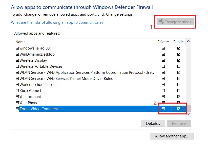Viewport: 208px width, 144px height.
Task: Toggle Public checkbox for Wireless Display
Action: tap(179, 60)
